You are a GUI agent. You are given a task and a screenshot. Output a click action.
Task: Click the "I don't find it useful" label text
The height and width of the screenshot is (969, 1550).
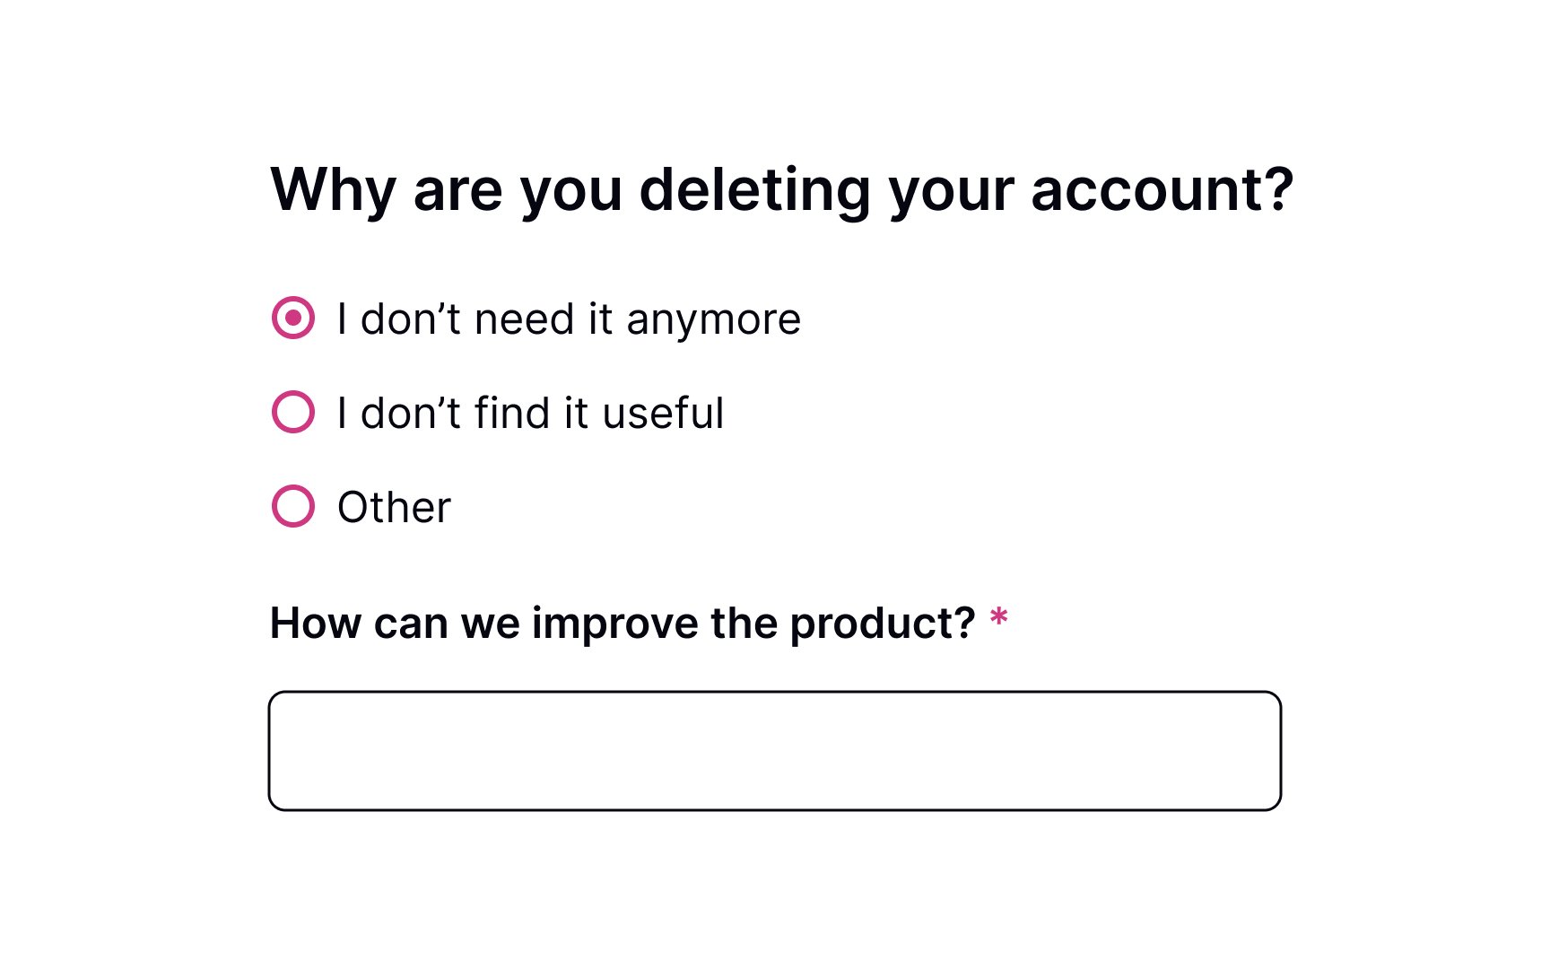point(530,414)
